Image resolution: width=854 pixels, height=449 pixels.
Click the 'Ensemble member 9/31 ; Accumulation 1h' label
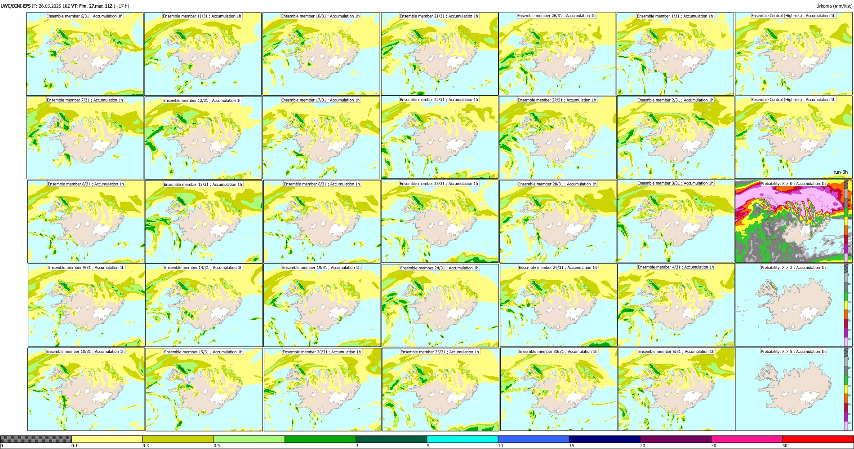86,268
